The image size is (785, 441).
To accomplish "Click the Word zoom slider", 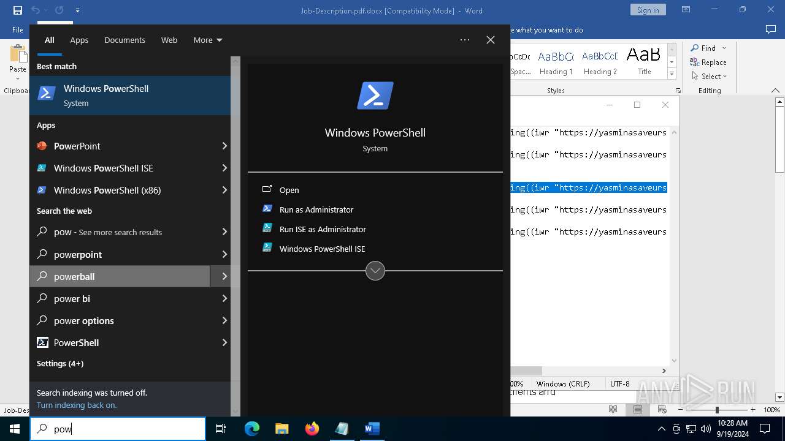I will click(716, 410).
